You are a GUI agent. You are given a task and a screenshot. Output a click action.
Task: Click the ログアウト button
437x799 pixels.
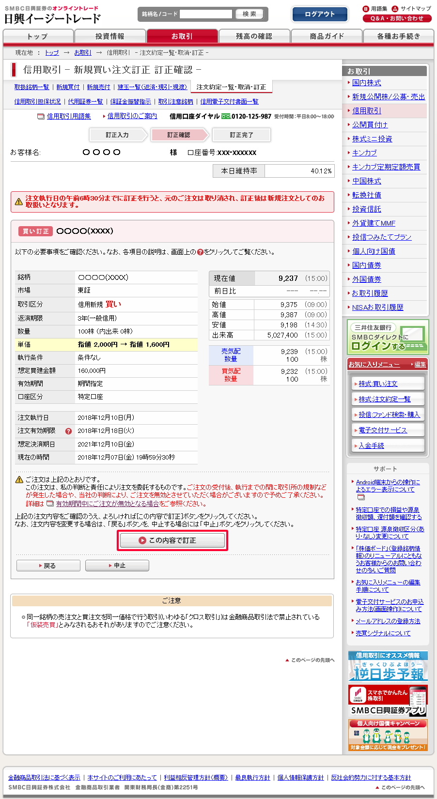coord(320,14)
